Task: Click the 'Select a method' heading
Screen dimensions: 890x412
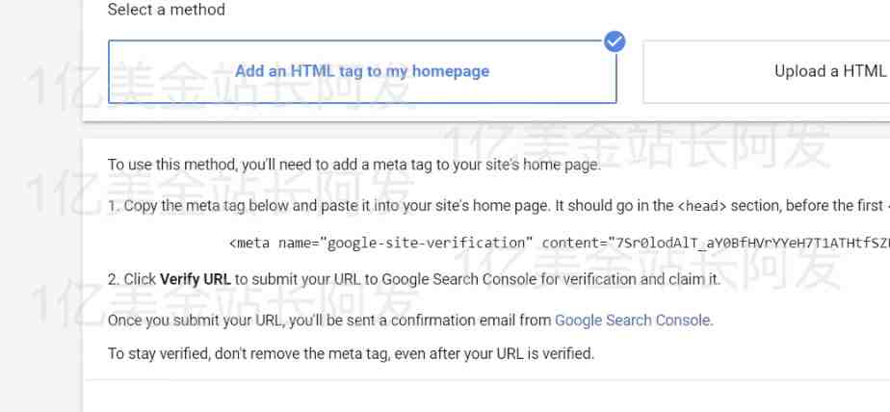Action: pyautogui.click(x=167, y=10)
